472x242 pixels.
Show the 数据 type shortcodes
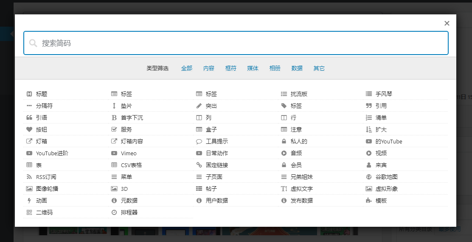(x=297, y=68)
